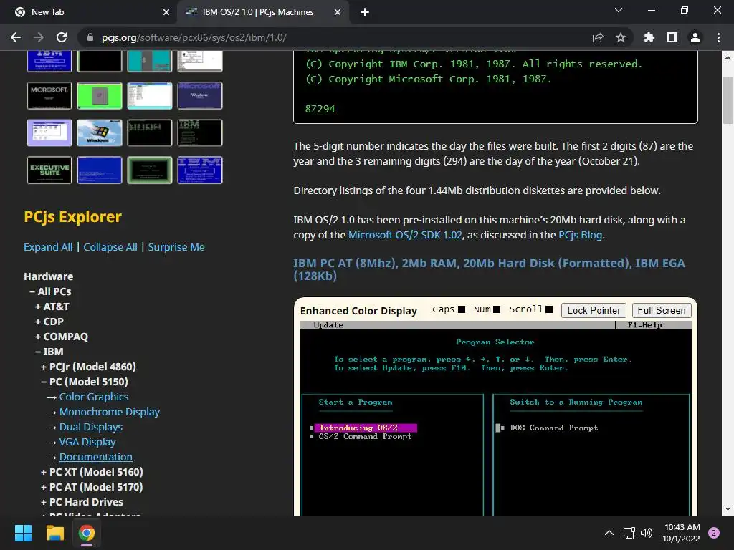Open the purple Microsoft Windows thumbnail
This screenshot has width=734, height=550.
tap(200, 95)
